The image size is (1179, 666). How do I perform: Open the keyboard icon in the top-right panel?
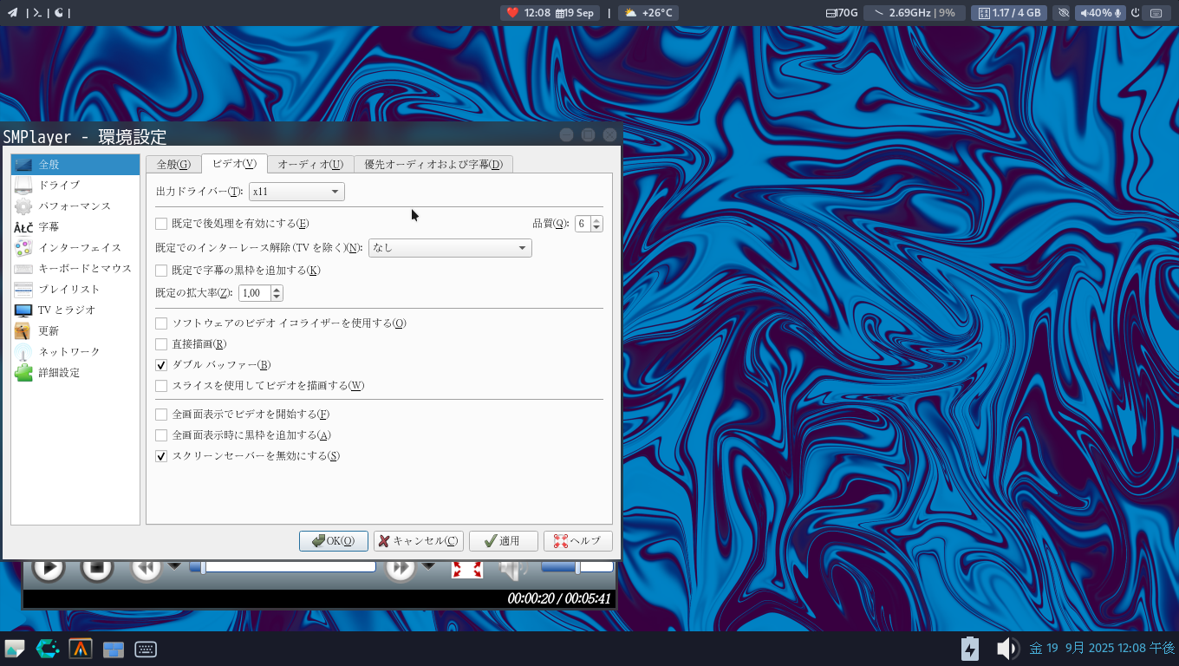(x=1156, y=13)
